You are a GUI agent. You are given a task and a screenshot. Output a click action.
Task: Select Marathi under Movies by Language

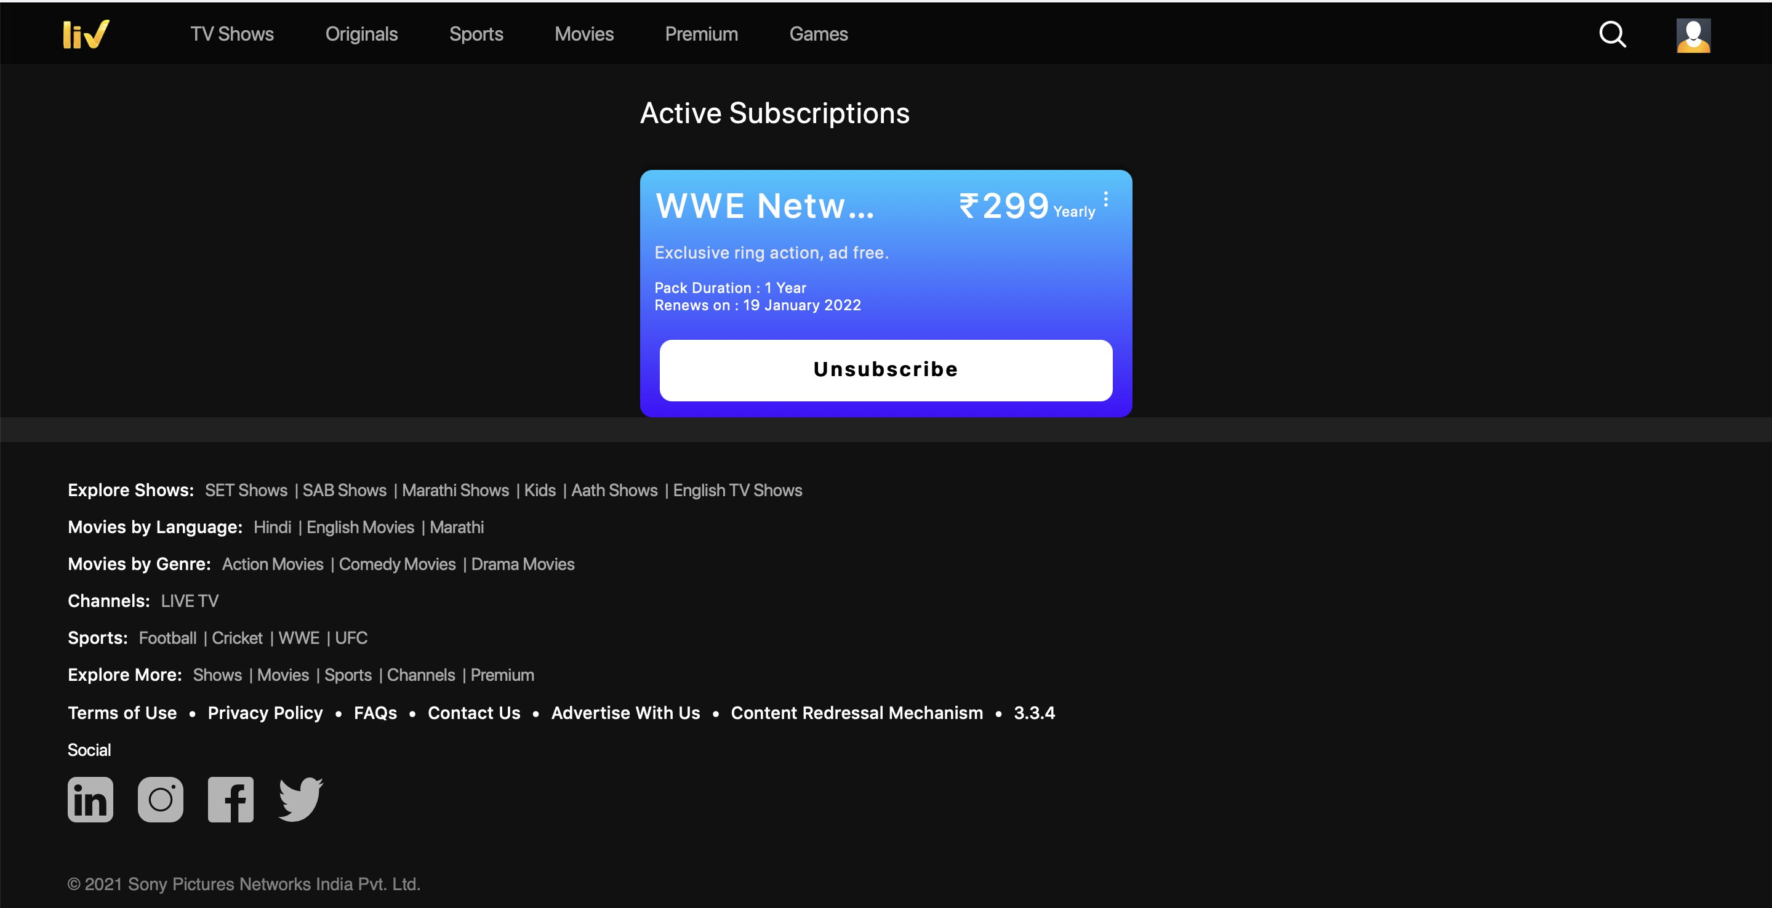pos(457,528)
